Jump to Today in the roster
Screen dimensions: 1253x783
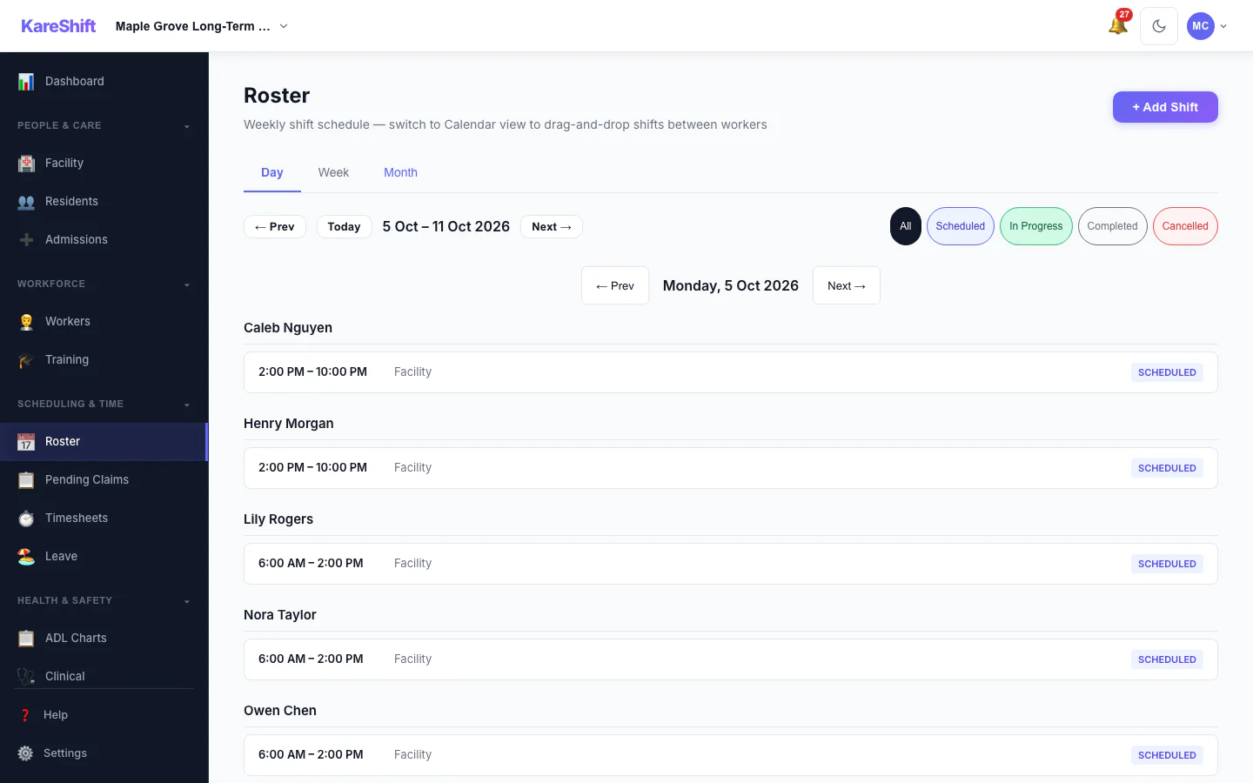(x=344, y=227)
